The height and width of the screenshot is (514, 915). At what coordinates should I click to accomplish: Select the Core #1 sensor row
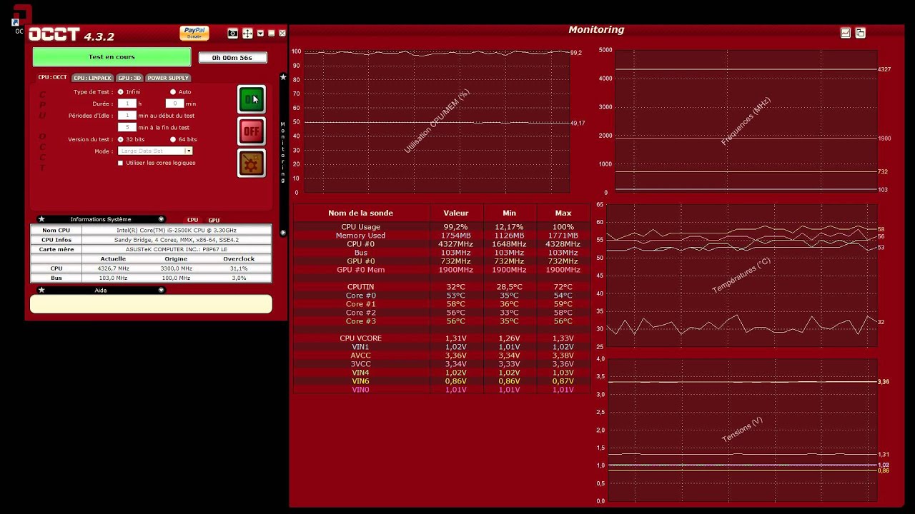(442, 304)
